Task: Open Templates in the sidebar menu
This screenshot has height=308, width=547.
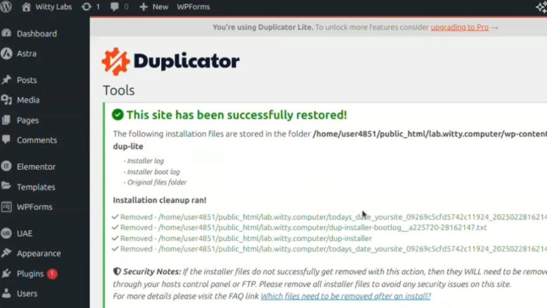Action: coord(36,187)
